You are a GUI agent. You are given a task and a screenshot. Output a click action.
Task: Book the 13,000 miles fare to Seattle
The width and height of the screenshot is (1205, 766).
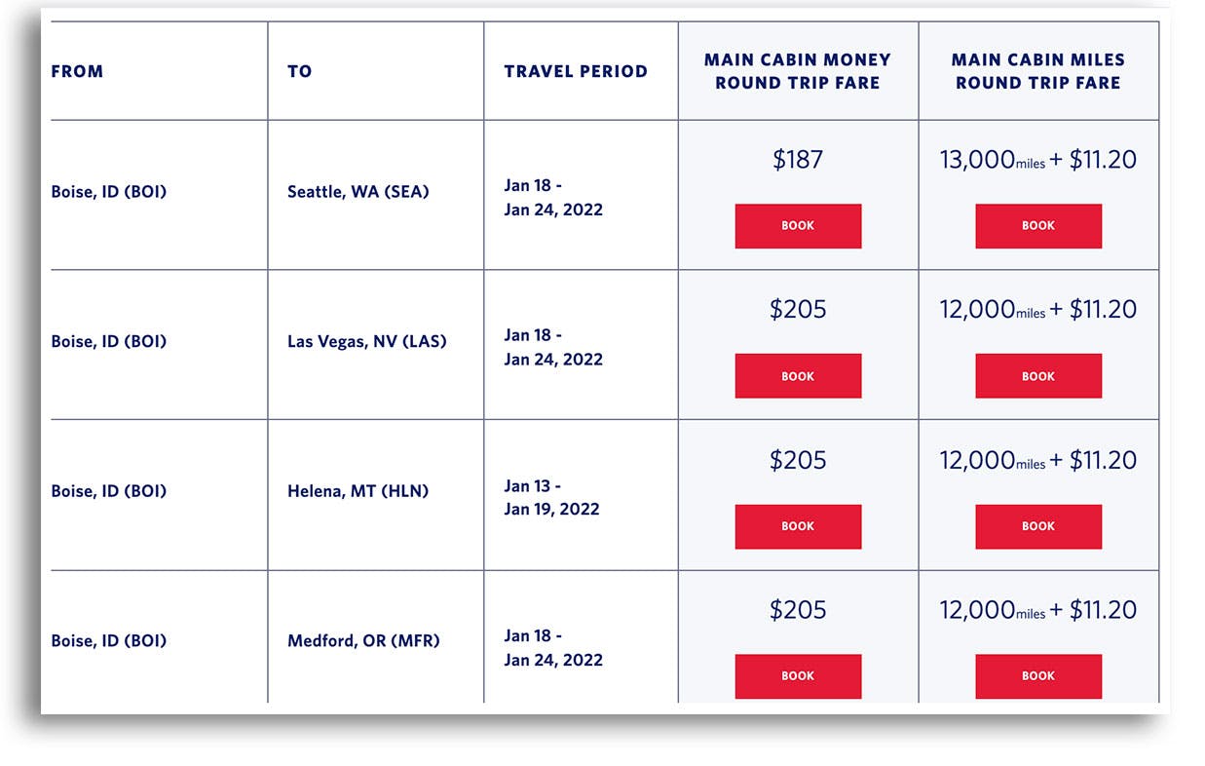1038,226
